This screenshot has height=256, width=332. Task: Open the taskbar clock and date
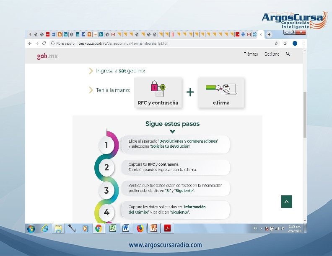pos(295,228)
